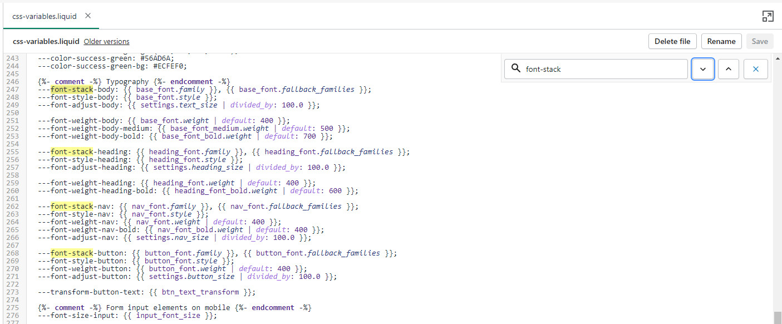Image resolution: width=782 pixels, height=324 pixels.
Task: Click the magnifier icon in the search field
Action: pyautogui.click(x=515, y=69)
